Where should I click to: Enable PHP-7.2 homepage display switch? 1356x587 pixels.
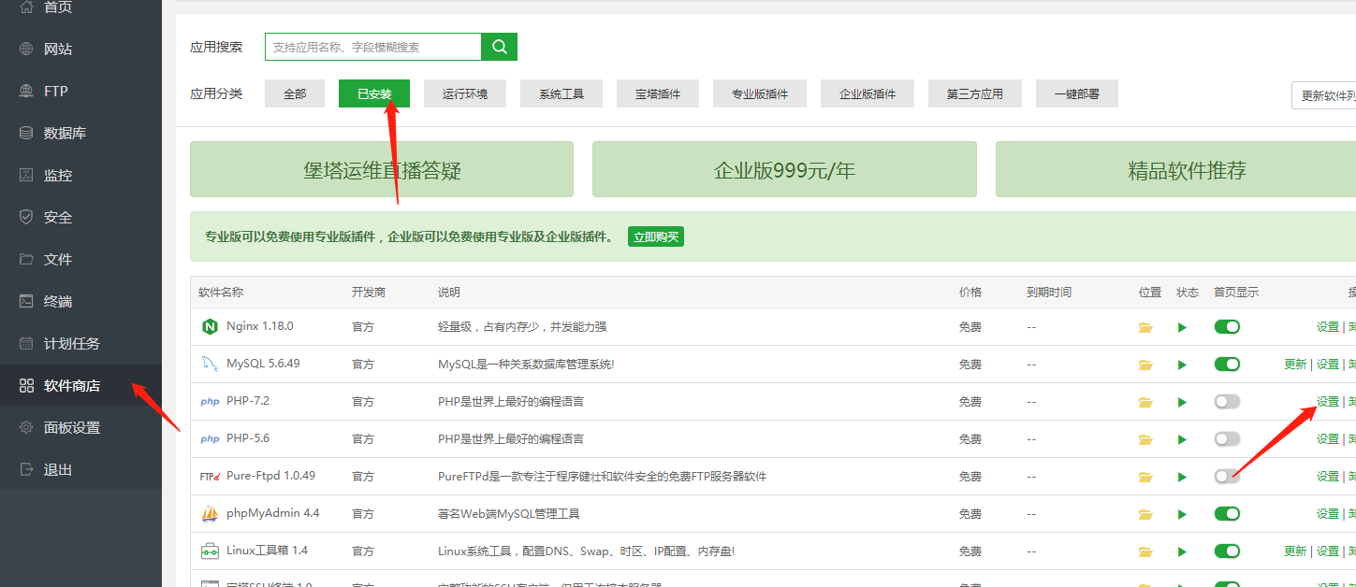pyautogui.click(x=1227, y=401)
